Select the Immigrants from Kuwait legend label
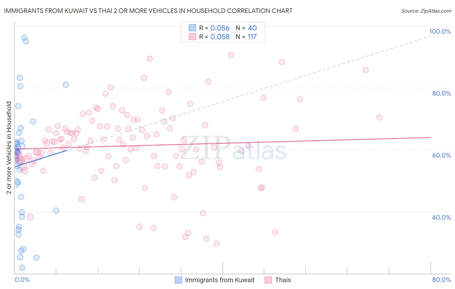The width and height of the screenshot is (455, 289). point(220,280)
